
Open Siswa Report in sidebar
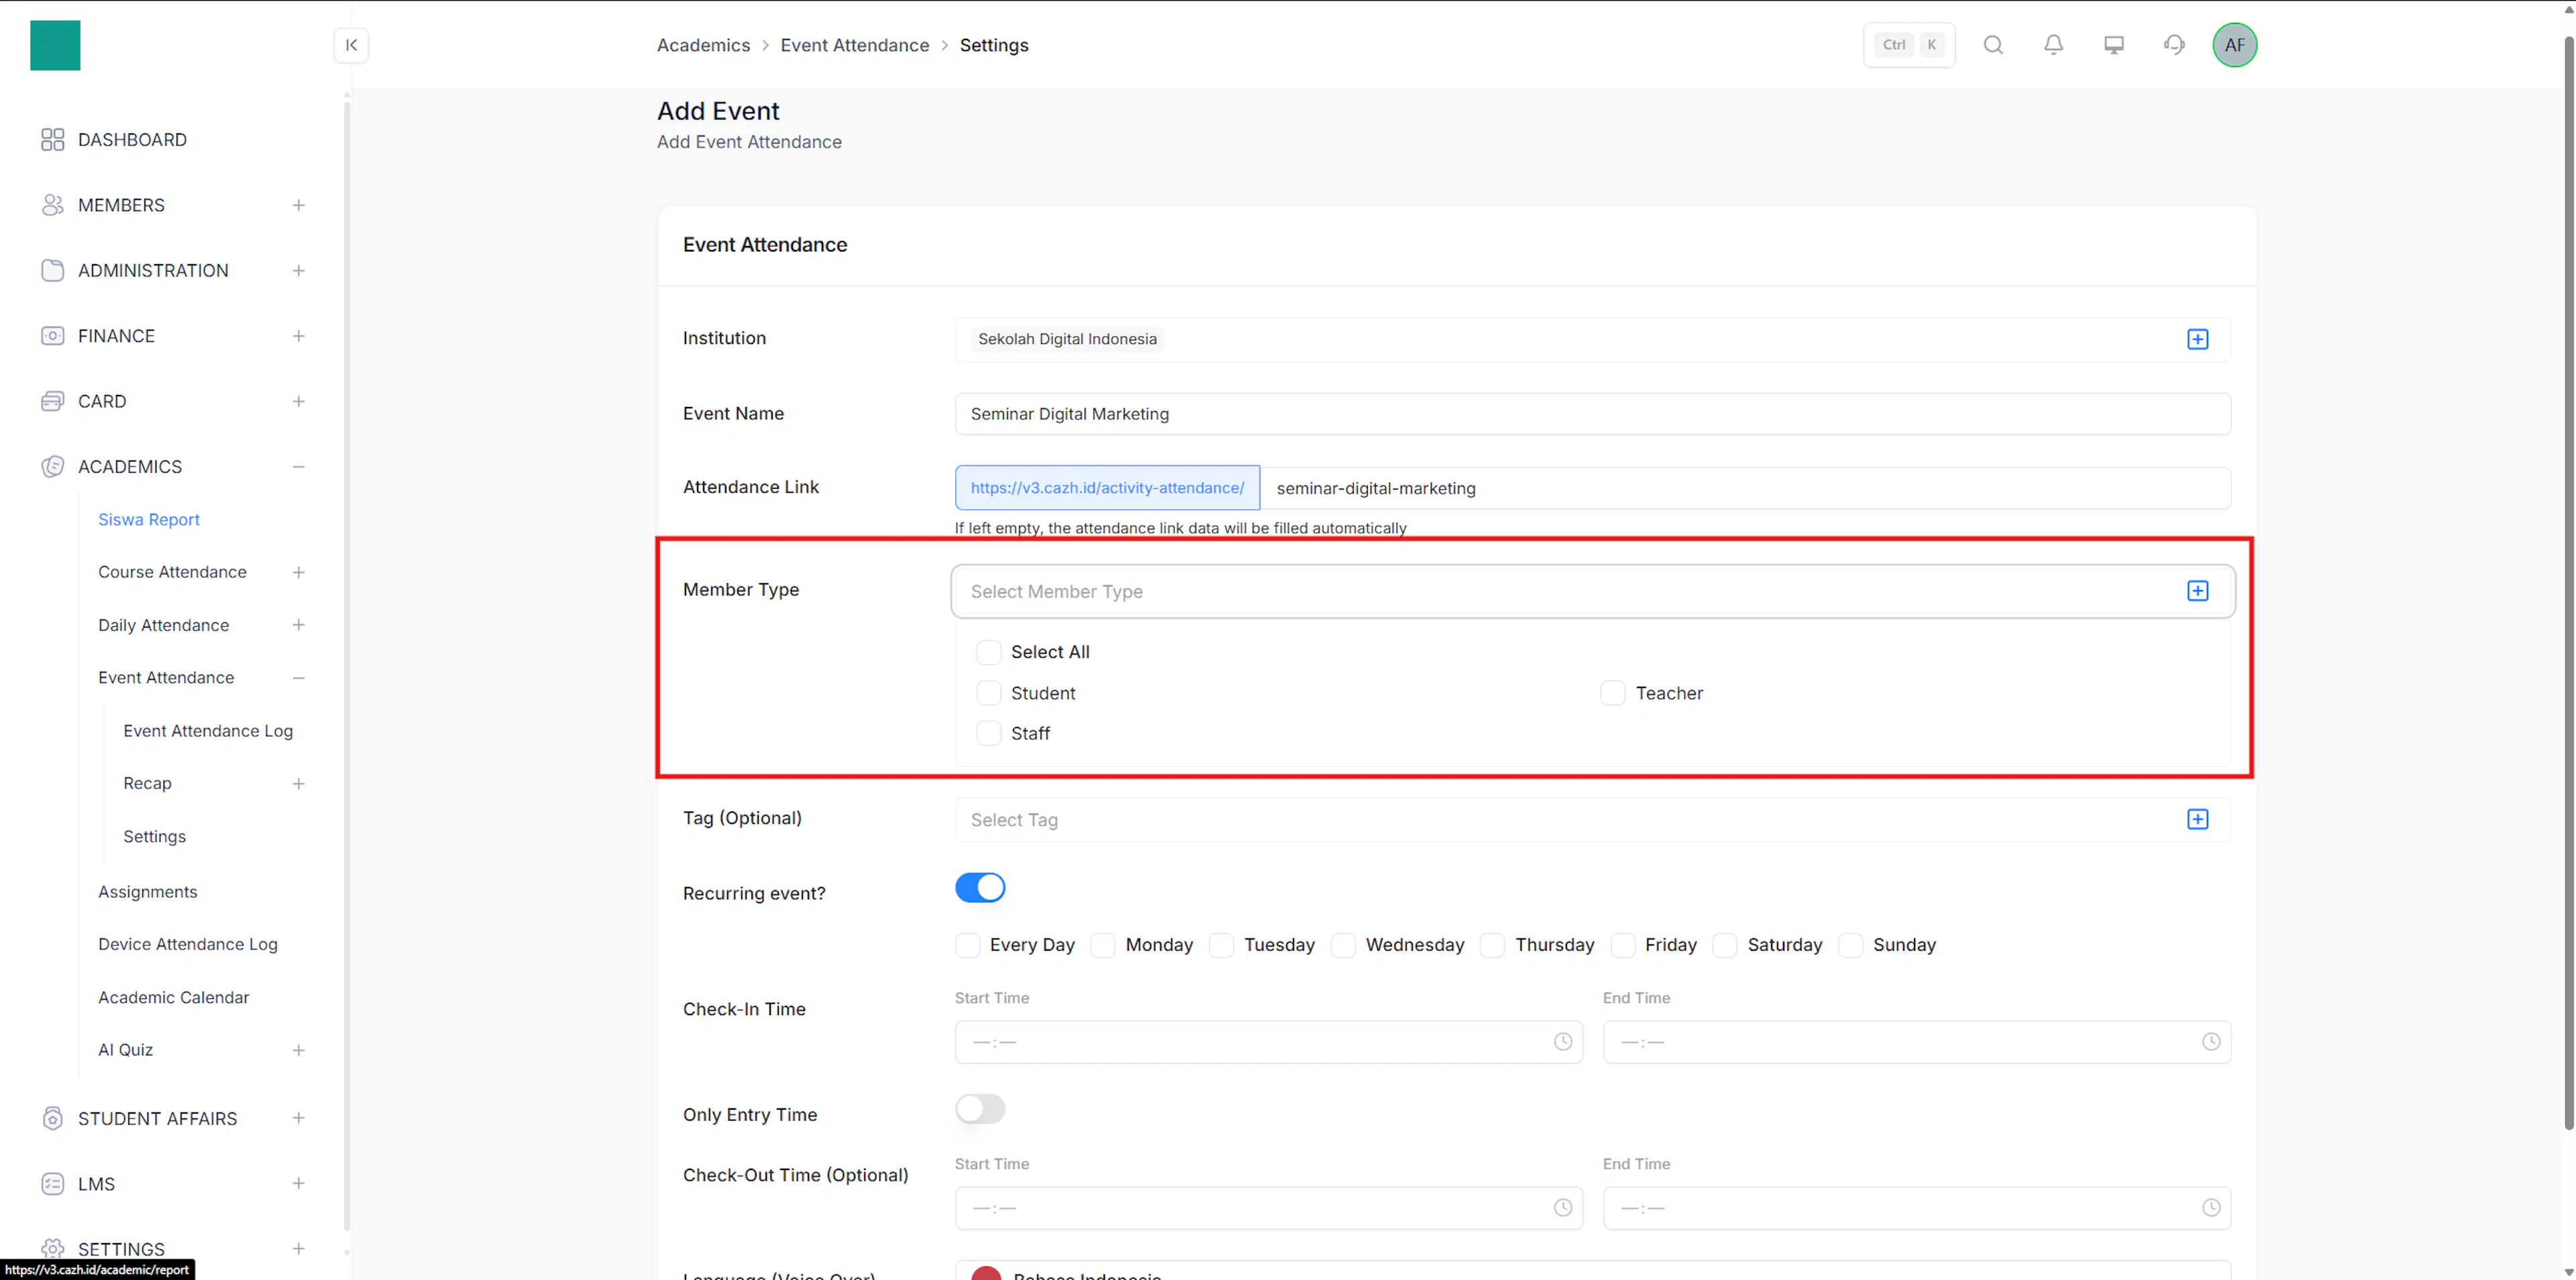tap(149, 520)
